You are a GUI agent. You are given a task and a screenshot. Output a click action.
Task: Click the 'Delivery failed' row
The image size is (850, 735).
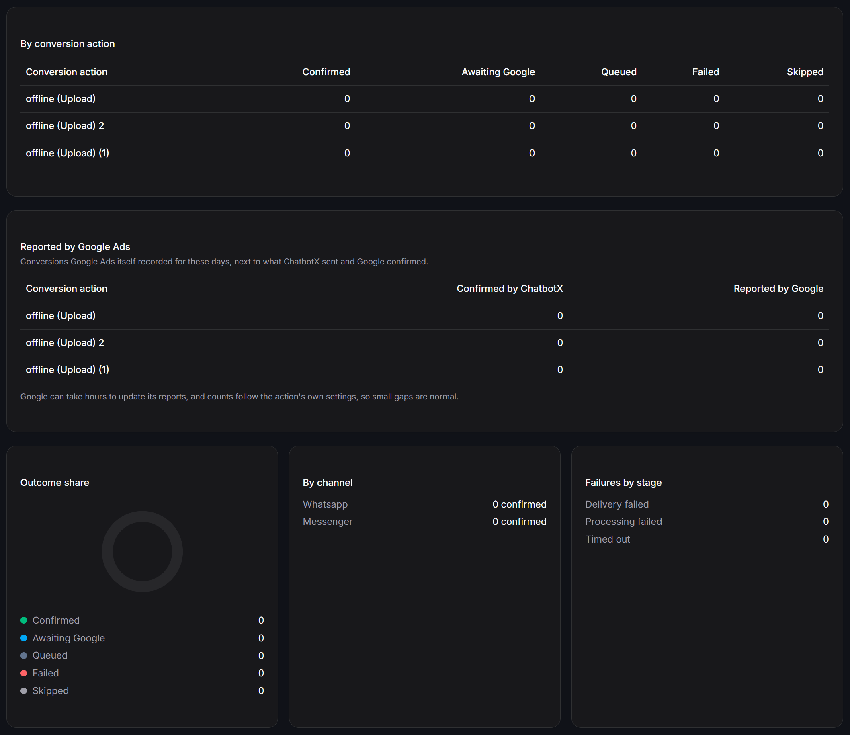(707, 504)
